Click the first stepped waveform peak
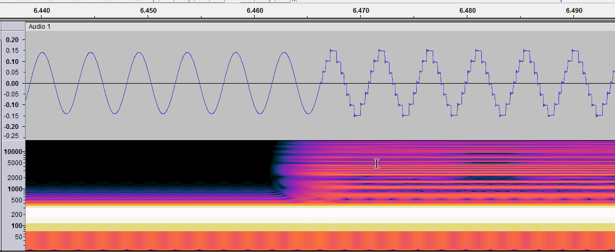Screen dimensions: 615x252 (333, 51)
